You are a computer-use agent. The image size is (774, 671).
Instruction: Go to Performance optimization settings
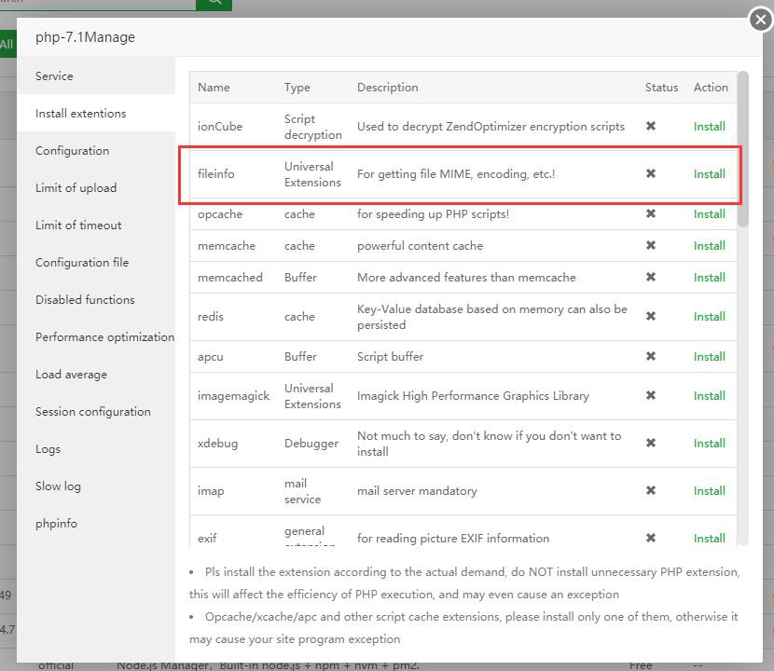coord(104,337)
